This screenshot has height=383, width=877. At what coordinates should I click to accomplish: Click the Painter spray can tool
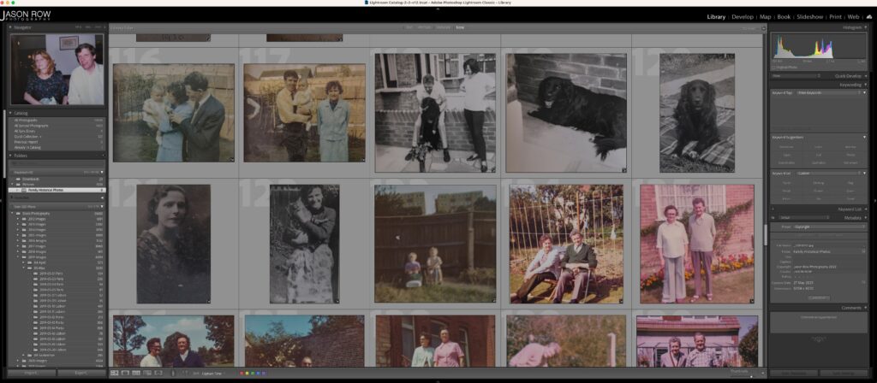pos(173,373)
